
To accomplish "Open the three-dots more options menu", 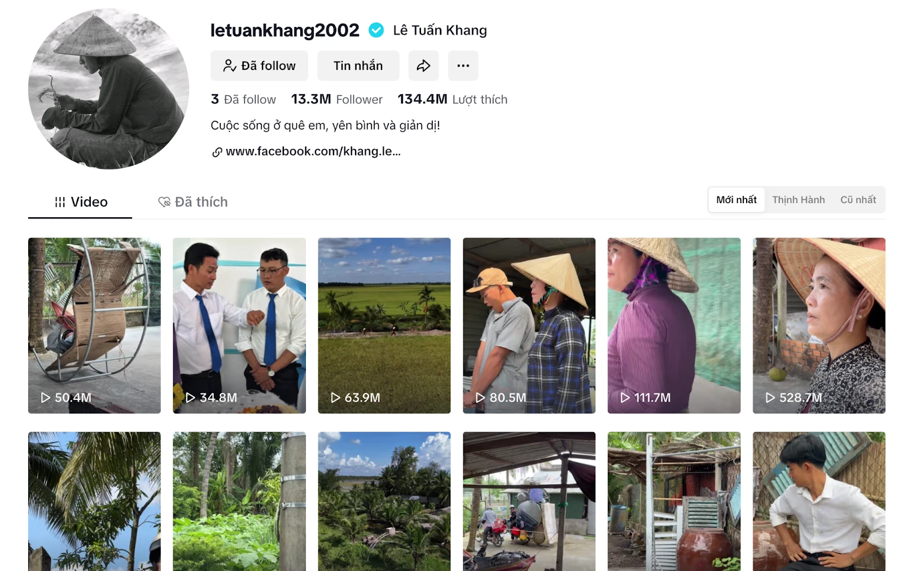I will point(463,66).
